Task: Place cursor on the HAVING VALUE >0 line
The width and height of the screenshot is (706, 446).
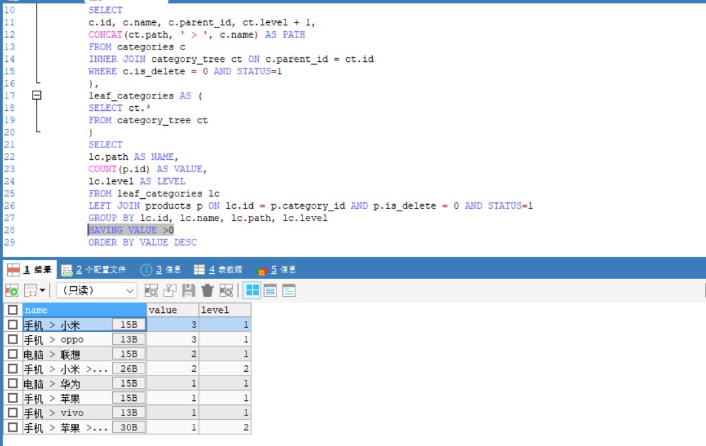Action: [131, 230]
